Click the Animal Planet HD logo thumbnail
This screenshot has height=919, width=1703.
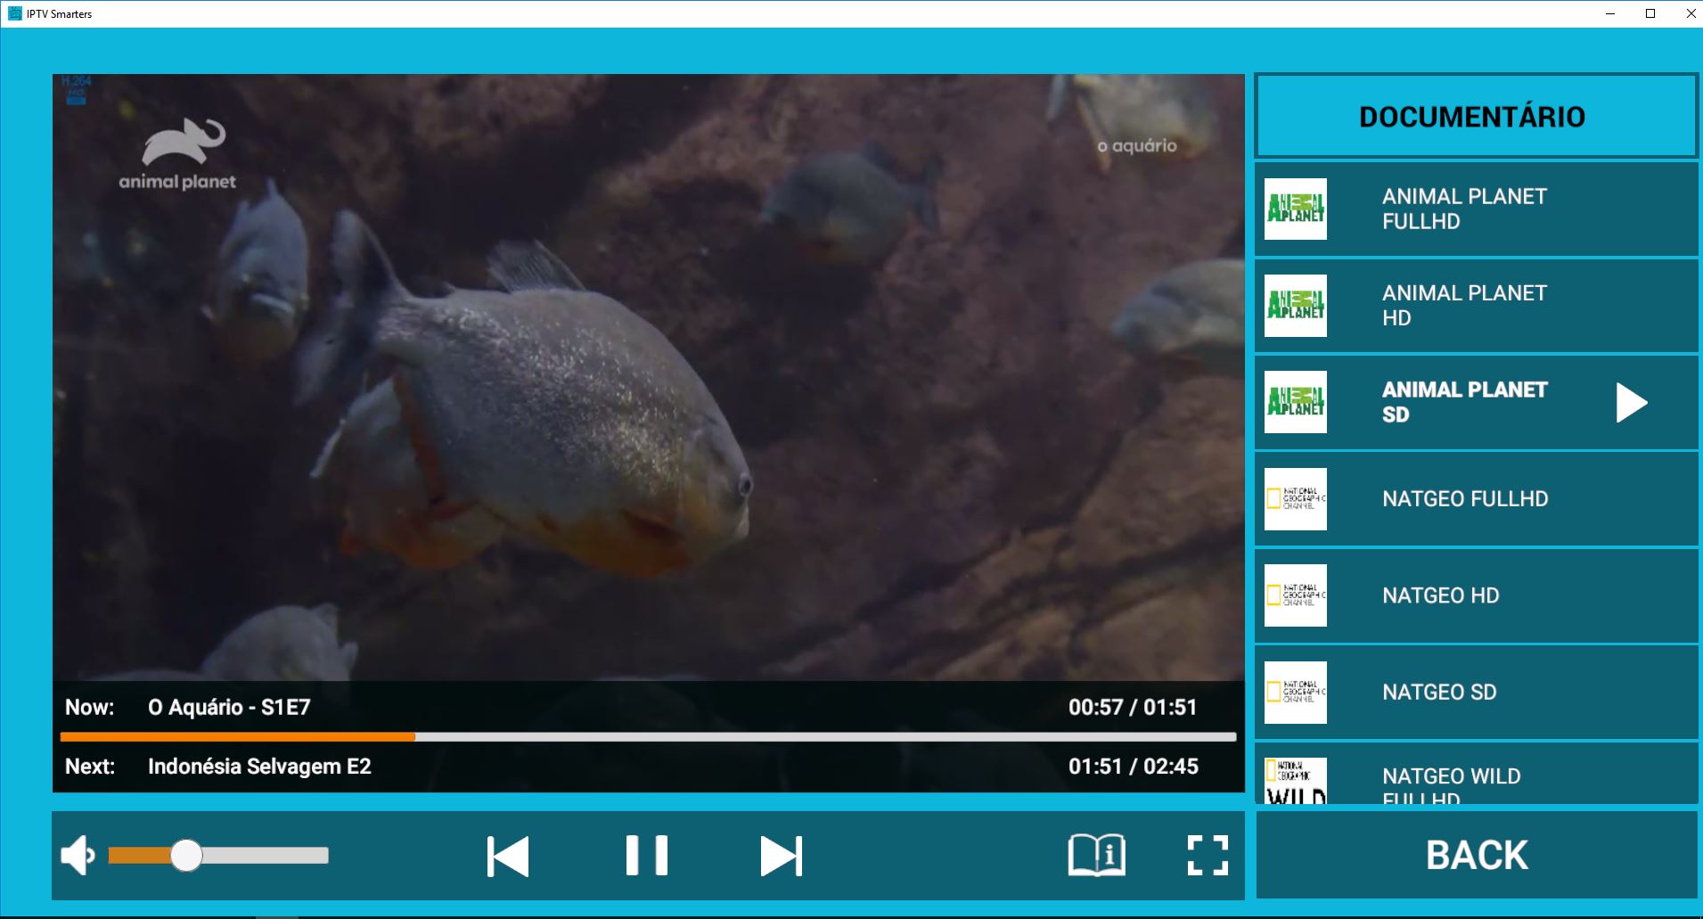click(x=1296, y=306)
